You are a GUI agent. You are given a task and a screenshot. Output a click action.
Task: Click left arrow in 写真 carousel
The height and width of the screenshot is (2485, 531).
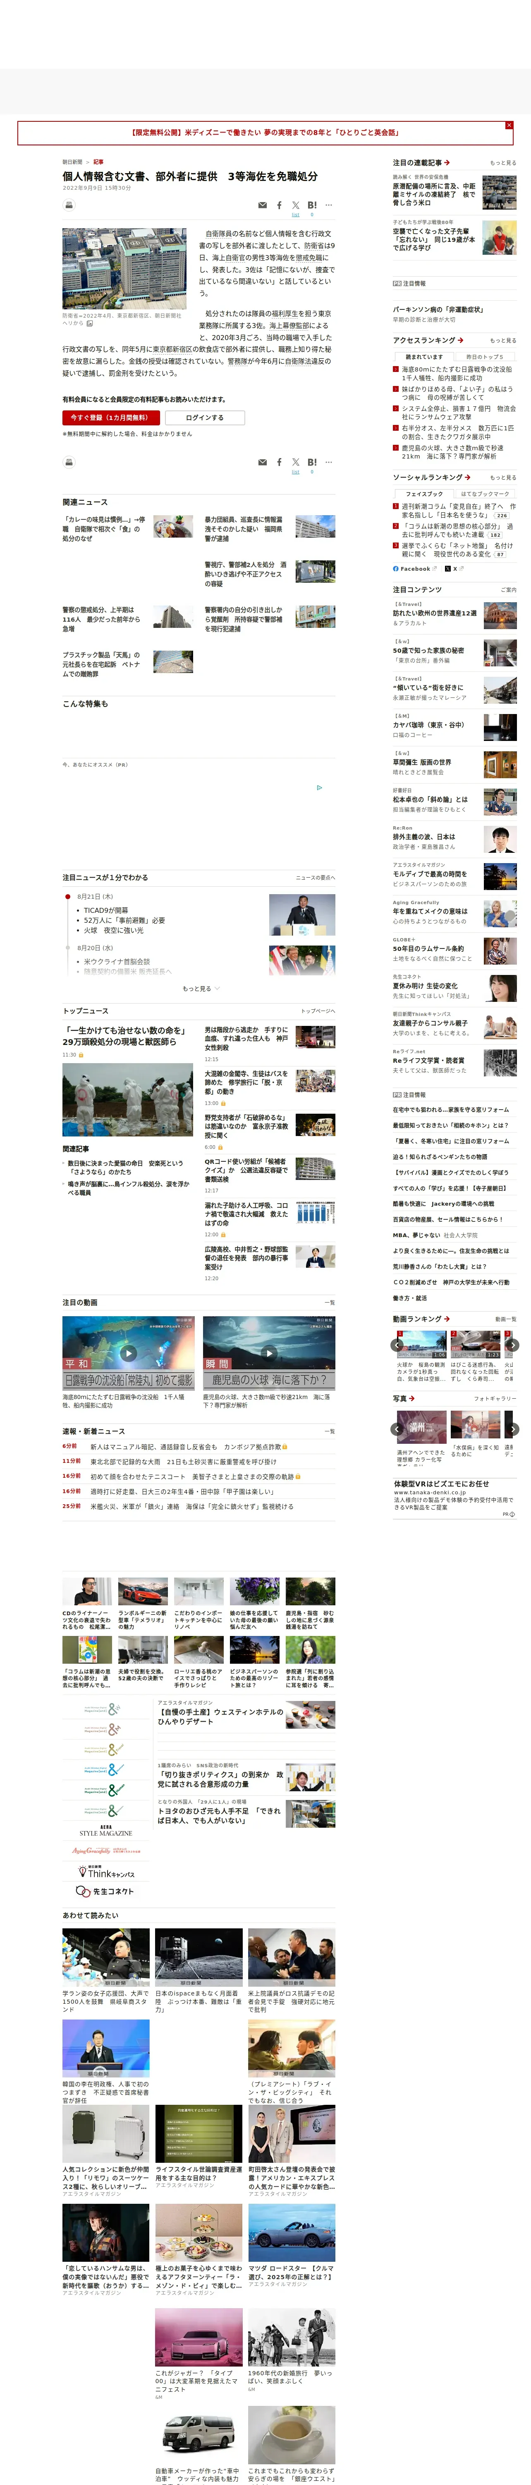397,1430
